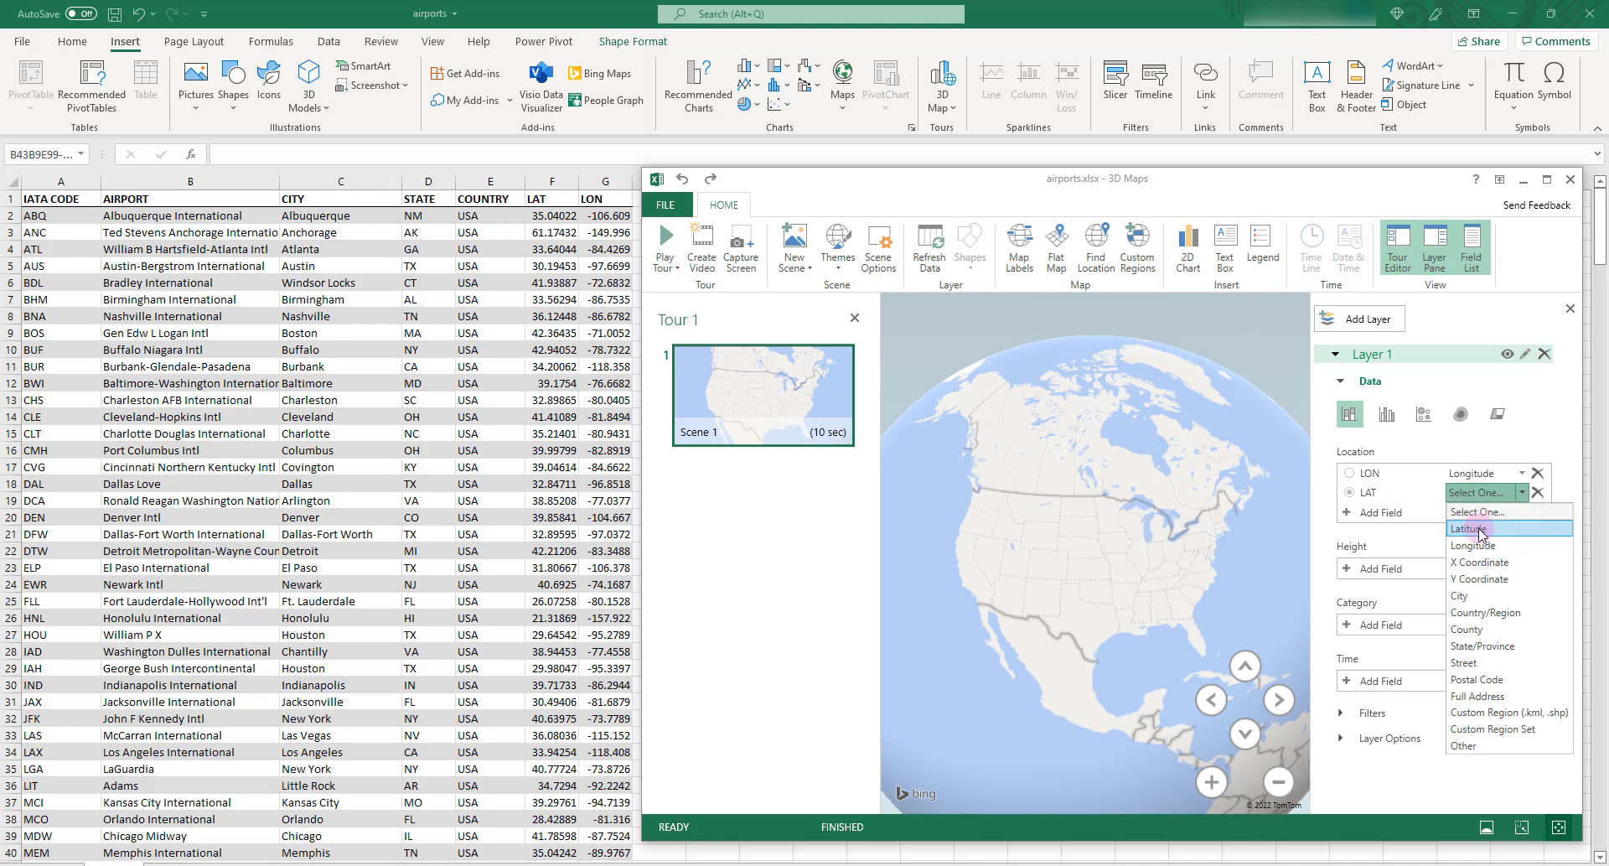Click the Name Box field

tap(42, 154)
